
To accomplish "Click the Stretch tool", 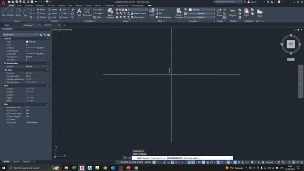I will pos(41,17).
